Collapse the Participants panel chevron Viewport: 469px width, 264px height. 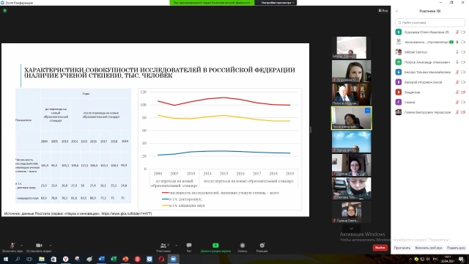tap(396, 12)
